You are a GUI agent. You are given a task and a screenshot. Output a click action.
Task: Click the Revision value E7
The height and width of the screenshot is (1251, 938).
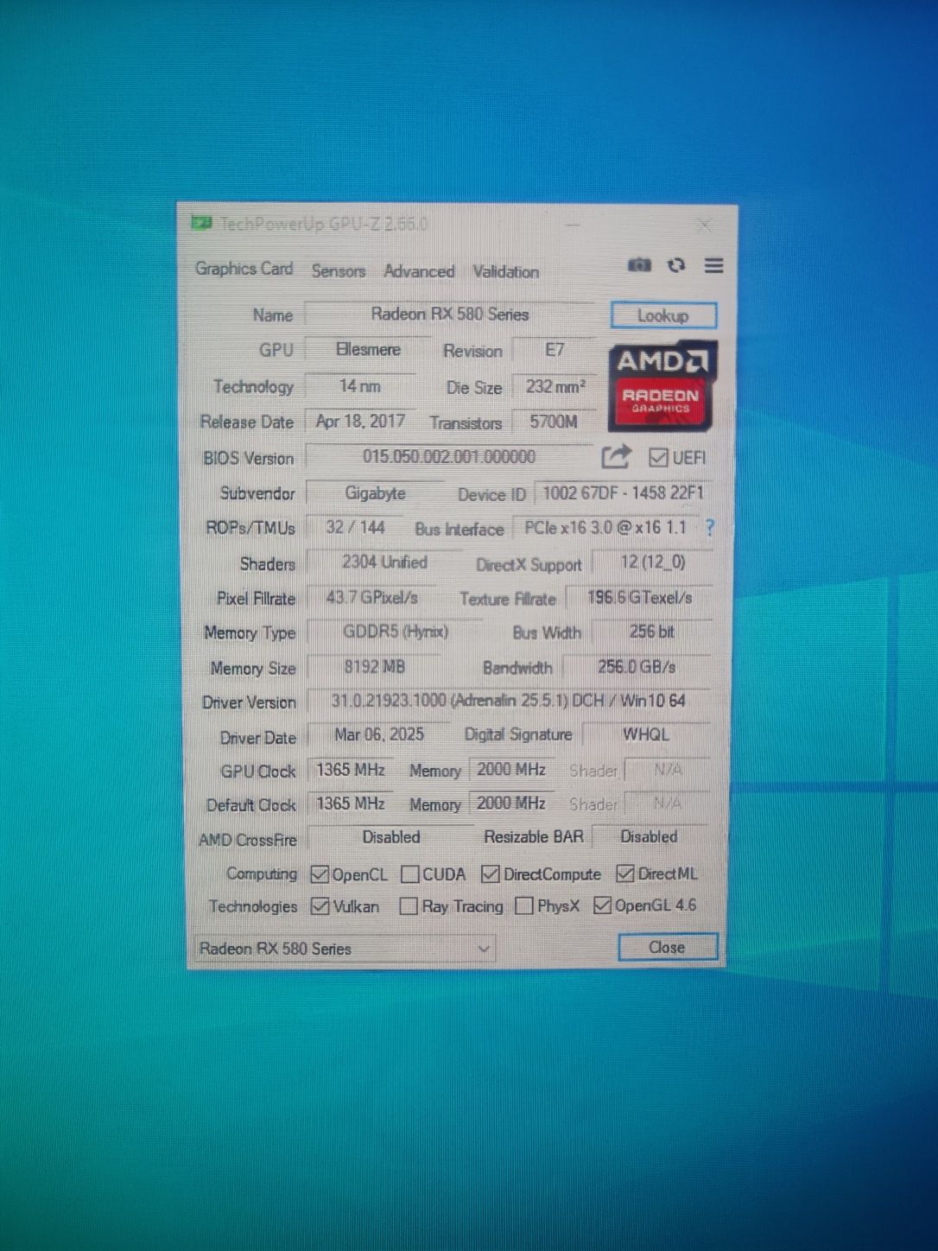point(555,350)
